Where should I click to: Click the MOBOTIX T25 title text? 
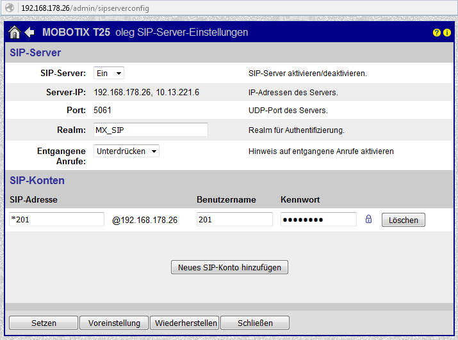pyautogui.click(x=76, y=32)
